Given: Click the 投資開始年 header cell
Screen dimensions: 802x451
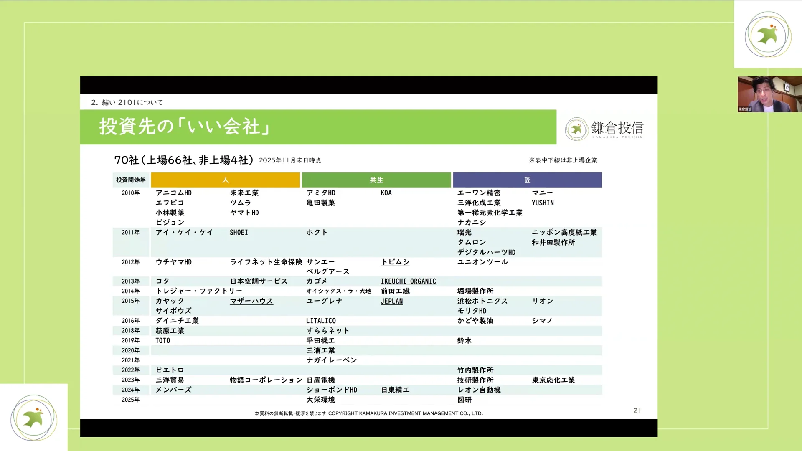Looking at the screenshot, I should (131, 180).
